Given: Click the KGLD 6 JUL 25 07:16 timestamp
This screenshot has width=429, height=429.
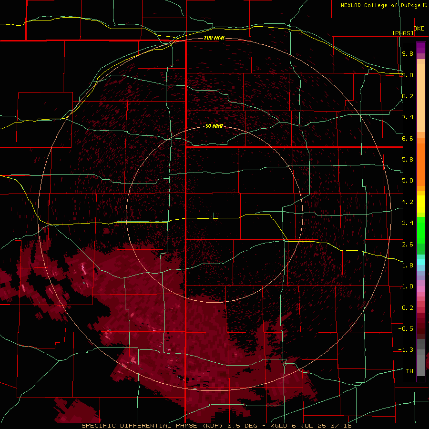Looking at the screenshot, I should coord(311,426).
